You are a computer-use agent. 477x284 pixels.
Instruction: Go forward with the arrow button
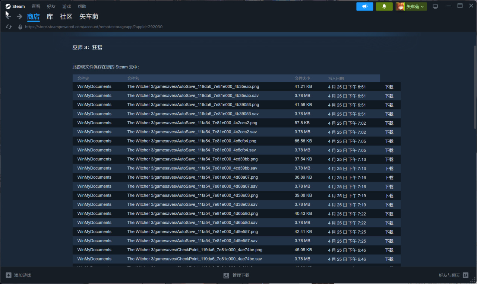pos(19,16)
